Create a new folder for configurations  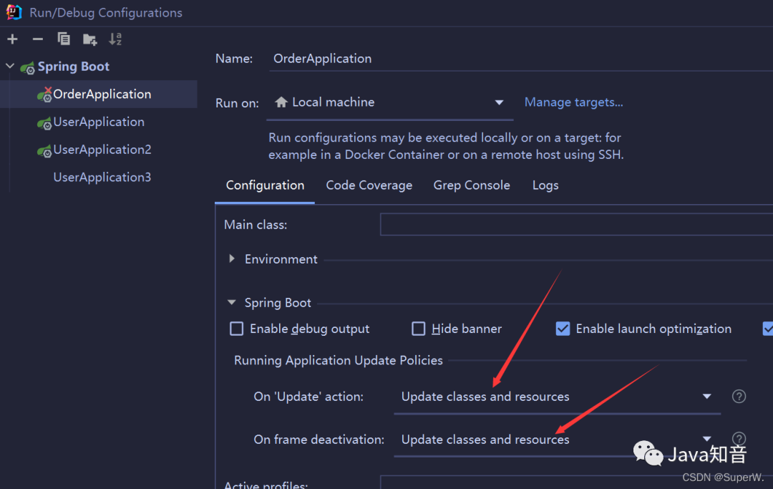[x=89, y=39]
